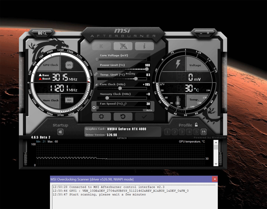Select profile slot 1
This screenshot has width=267, height=209.
tap(168, 132)
